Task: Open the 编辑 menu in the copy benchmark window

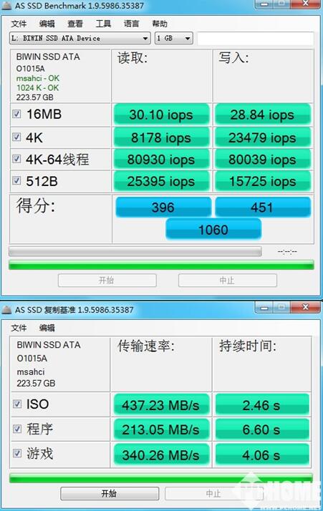Action: click(x=47, y=328)
